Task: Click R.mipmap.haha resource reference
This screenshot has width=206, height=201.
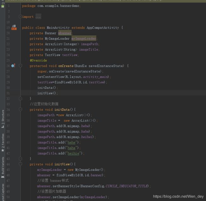Action: [x=76, y=131]
